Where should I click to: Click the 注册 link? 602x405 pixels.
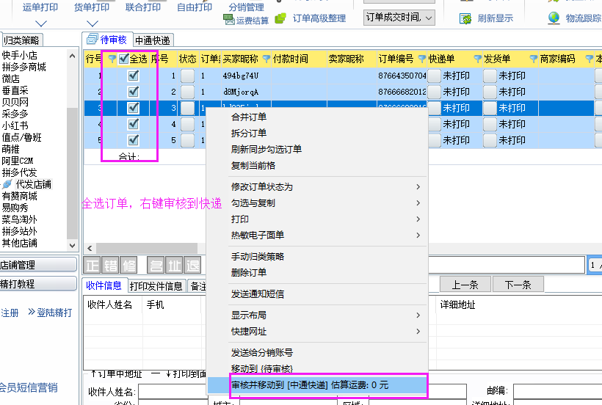[x=10, y=313]
